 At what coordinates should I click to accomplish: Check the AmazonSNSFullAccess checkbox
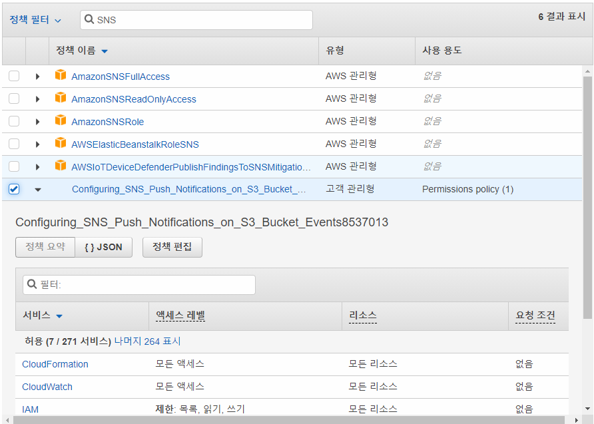pyautogui.click(x=14, y=76)
